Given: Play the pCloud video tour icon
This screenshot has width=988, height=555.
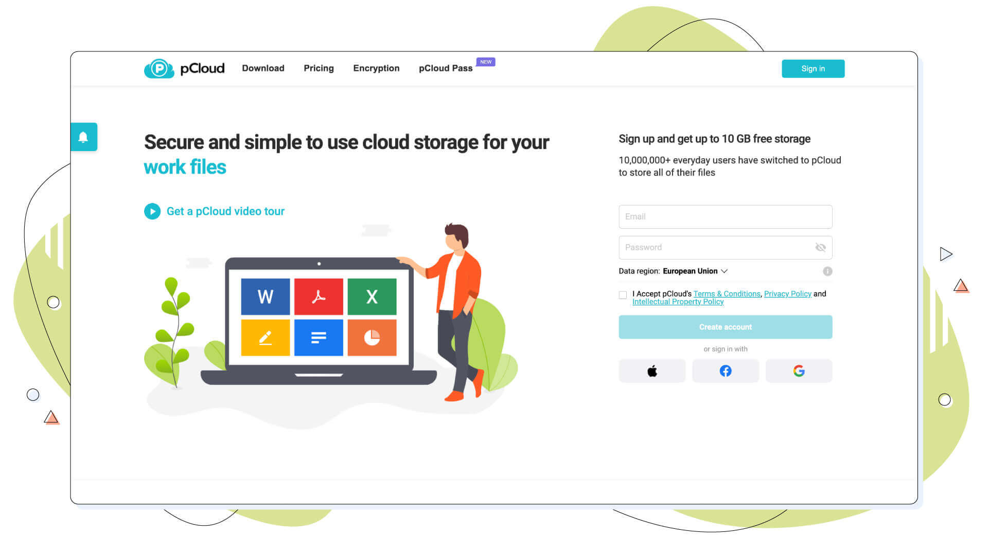Looking at the screenshot, I should pos(152,211).
